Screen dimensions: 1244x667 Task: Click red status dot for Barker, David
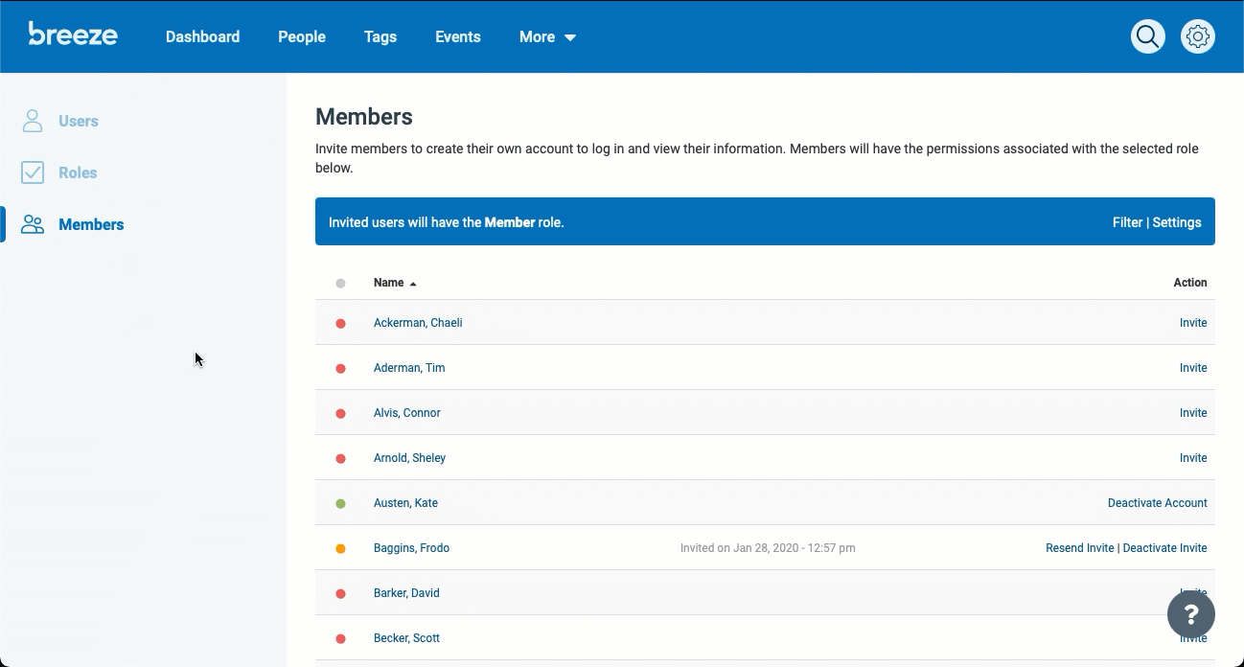tap(340, 594)
